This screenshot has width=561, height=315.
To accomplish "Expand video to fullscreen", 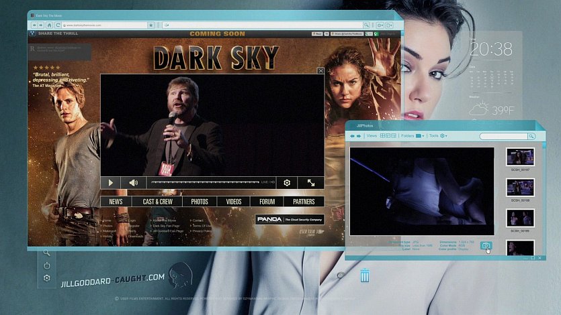I will (311, 182).
